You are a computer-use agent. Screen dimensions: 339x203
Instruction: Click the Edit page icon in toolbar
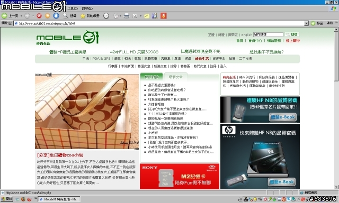point(135,16)
